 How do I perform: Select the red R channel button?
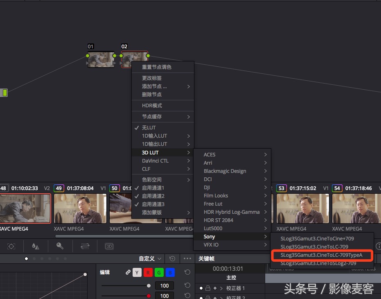(x=148, y=272)
